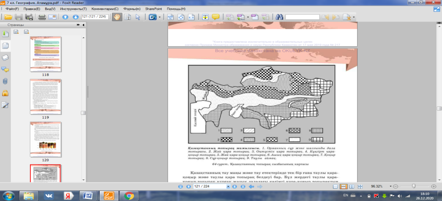Select the Hand tool
The height and width of the screenshot is (201, 442).
click(117, 17)
